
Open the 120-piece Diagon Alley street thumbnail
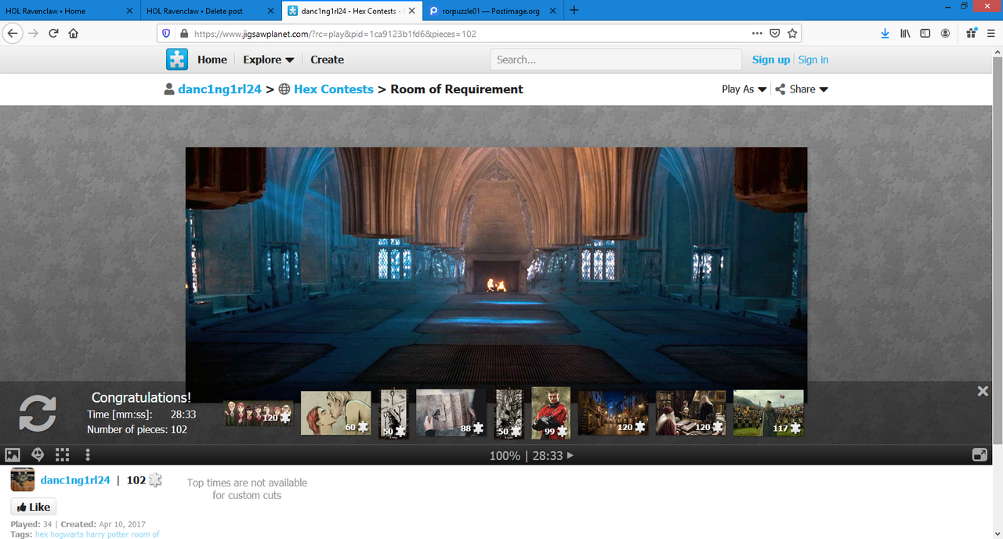coord(614,413)
